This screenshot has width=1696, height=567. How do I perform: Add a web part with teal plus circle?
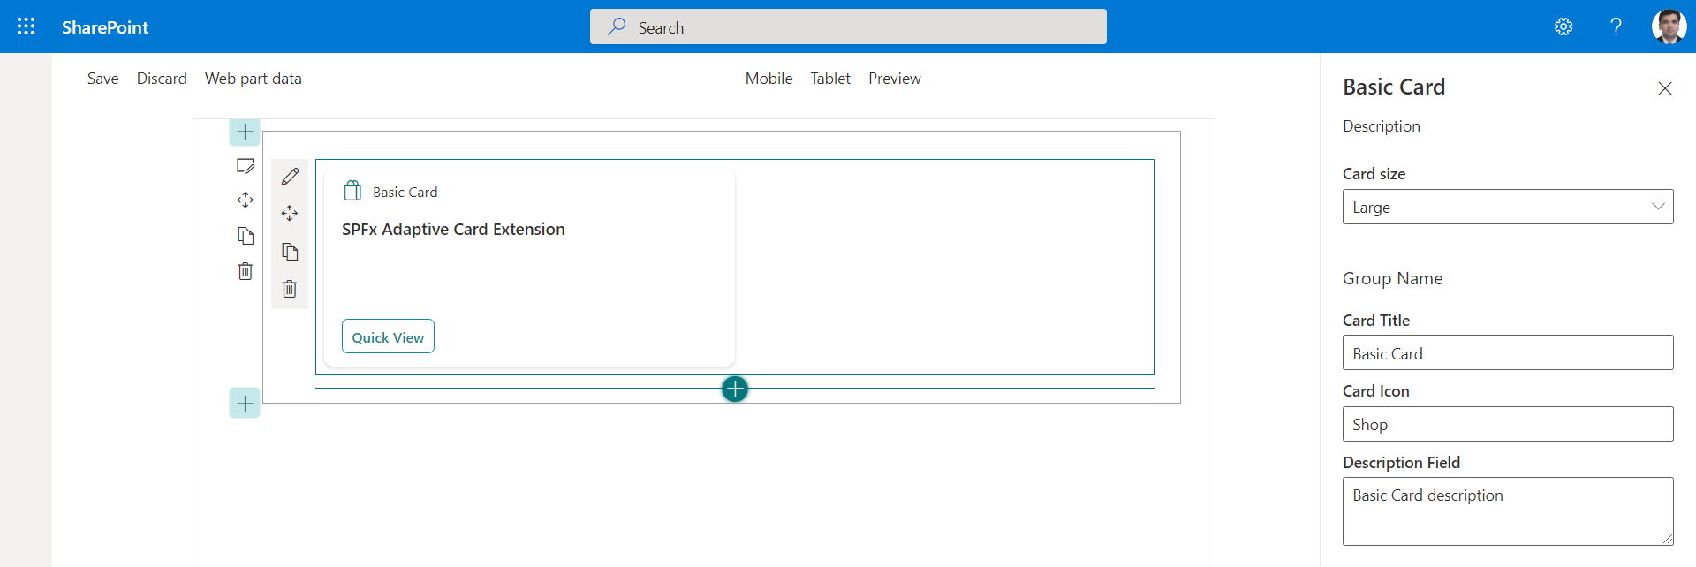pos(735,389)
